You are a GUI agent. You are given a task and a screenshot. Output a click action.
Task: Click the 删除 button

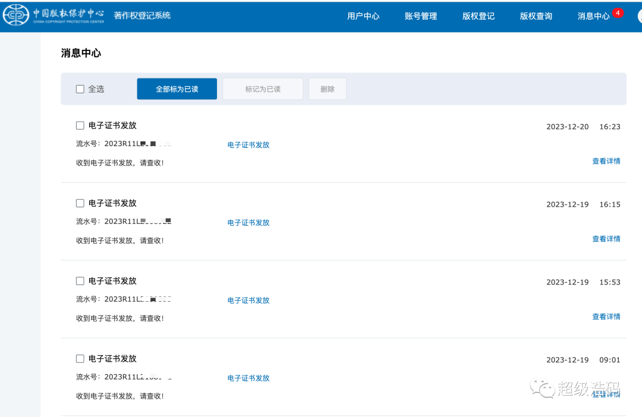coord(328,89)
